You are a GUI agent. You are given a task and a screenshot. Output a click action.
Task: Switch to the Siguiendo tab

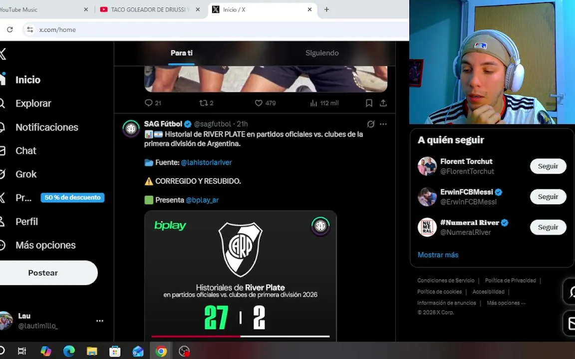[321, 53]
